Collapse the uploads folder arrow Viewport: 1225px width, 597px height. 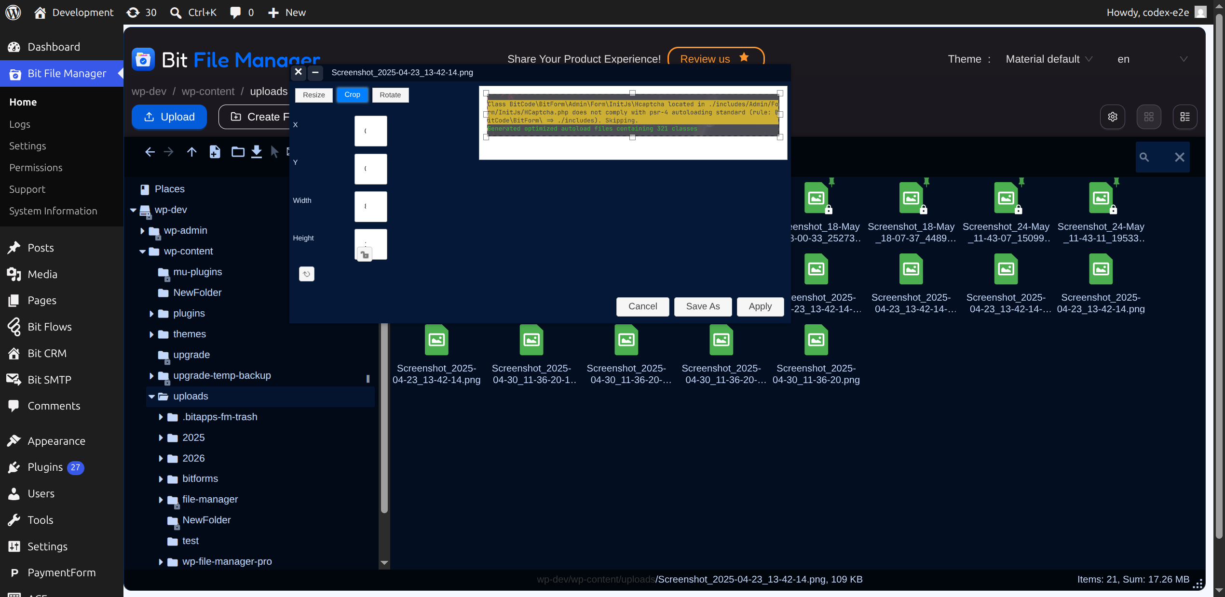pos(151,397)
